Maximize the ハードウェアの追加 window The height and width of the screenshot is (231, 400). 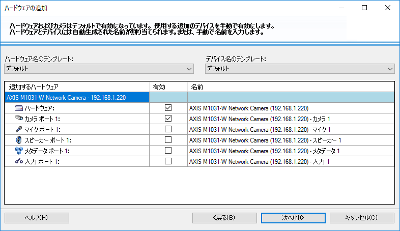pos(364,8)
